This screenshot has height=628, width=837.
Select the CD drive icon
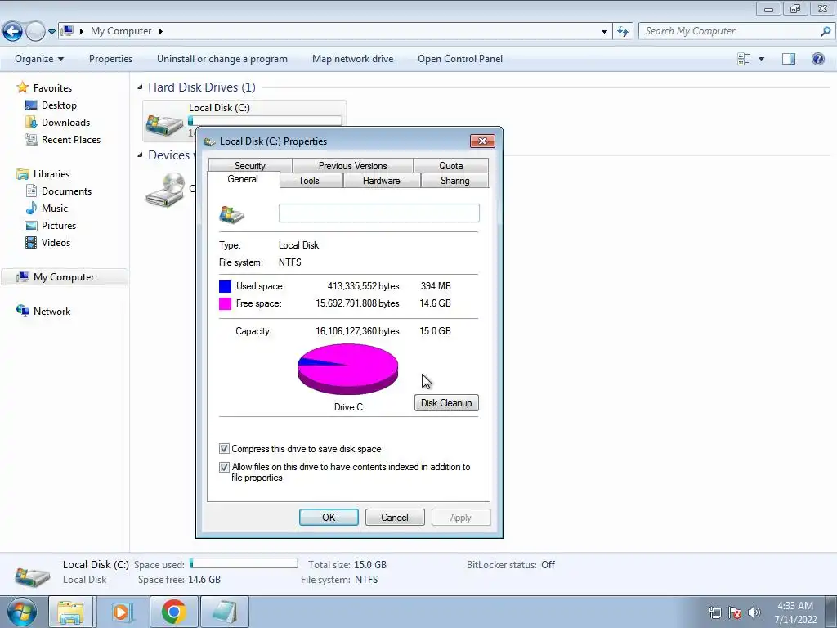(x=165, y=190)
